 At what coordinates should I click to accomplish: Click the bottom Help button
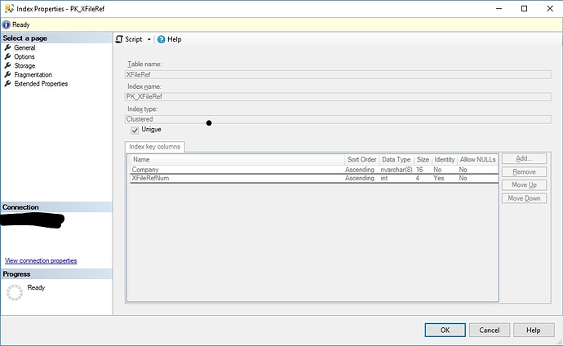click(x=533, y=330)
